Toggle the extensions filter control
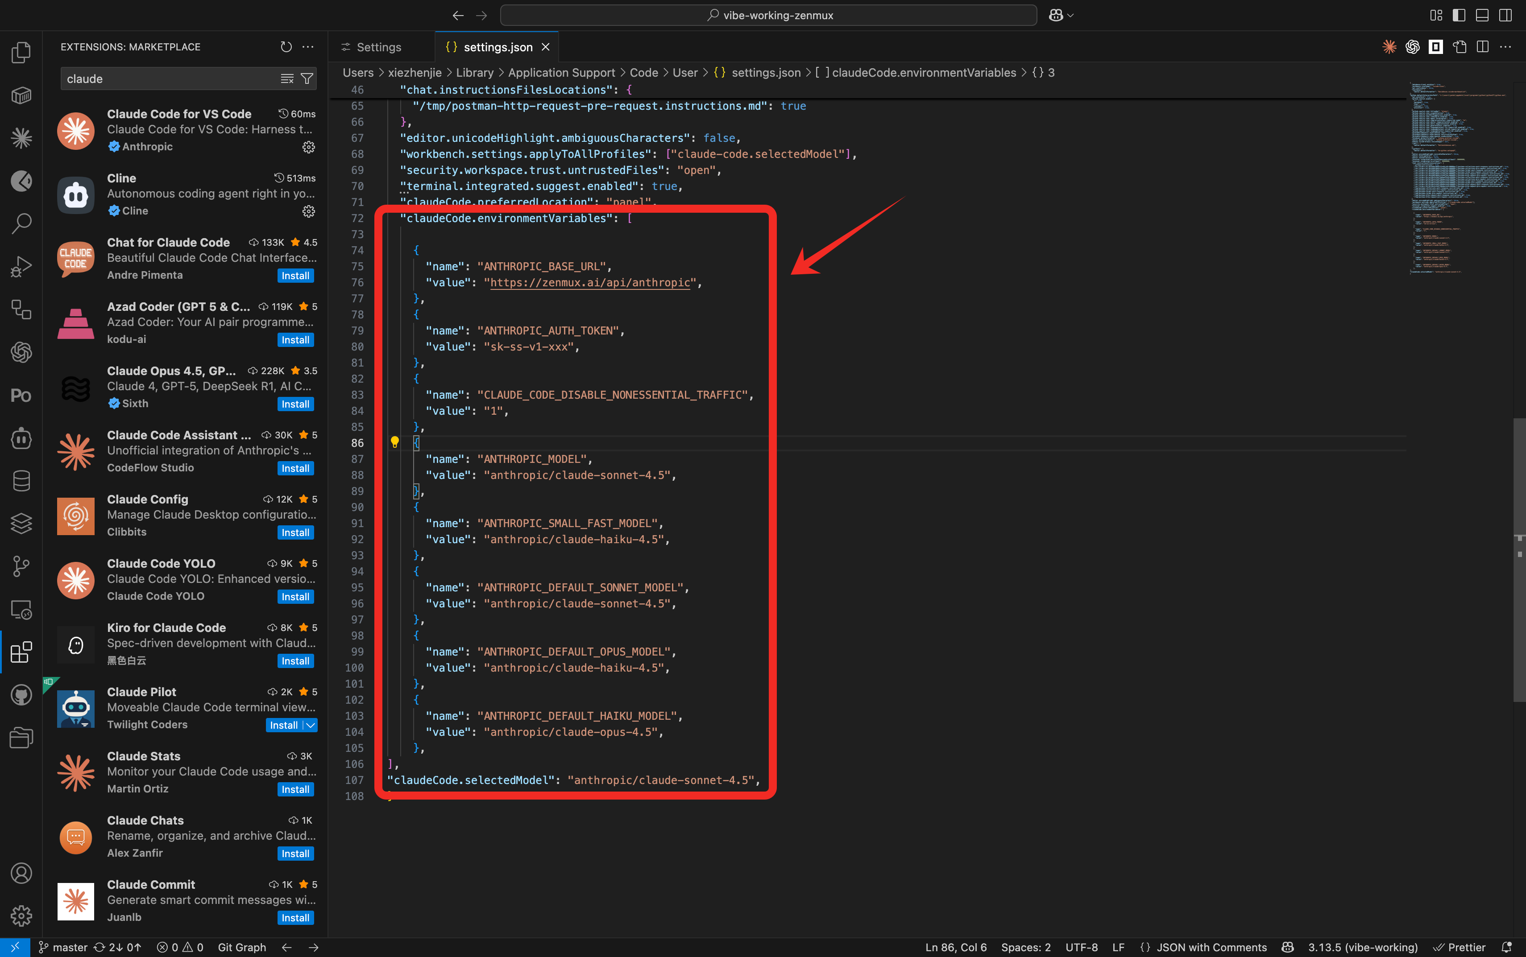Viewport: 1526px width, 957px height. point(308,78)
